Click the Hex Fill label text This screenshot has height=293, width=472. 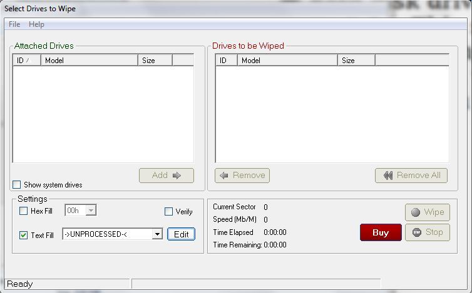pos(41,211)
